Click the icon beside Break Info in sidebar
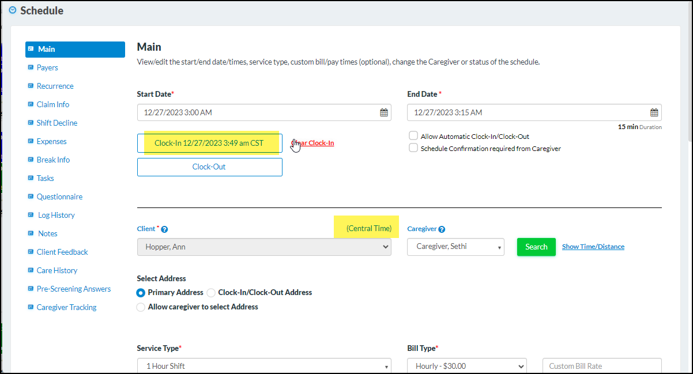This screenshot has height=374, width=693. click(32, 160)
